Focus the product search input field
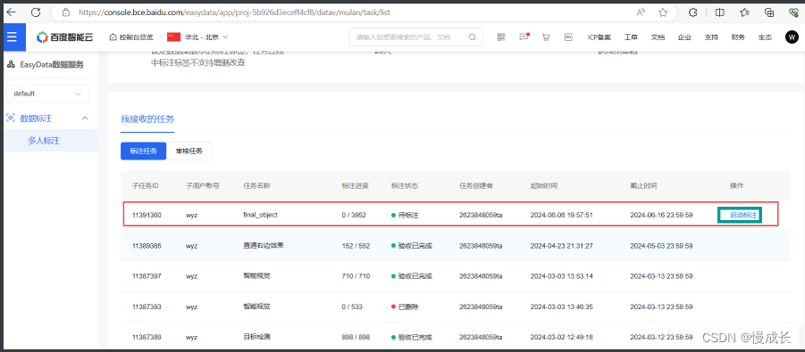This screenshot has height=352, width=805. click(415, 37)
